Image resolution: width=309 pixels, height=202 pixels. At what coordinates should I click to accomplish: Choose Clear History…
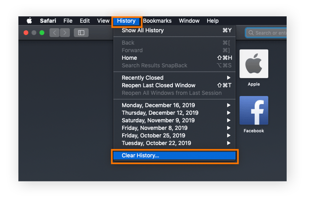click(x=174, y=155)
